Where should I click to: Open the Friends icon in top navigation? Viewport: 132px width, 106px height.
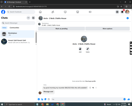point(53,12)
